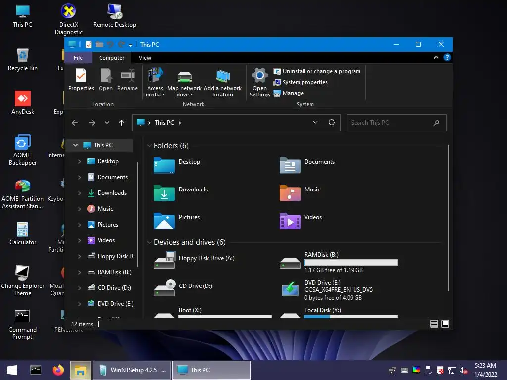Click the muted volume tray icon
507x380 pixels.
click(463, 370)
